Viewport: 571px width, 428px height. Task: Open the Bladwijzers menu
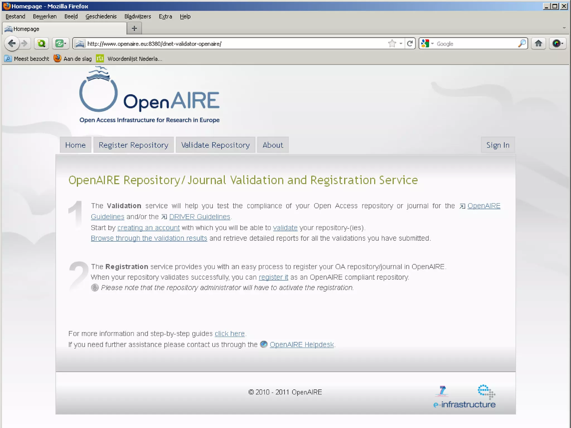pos(138,16)
